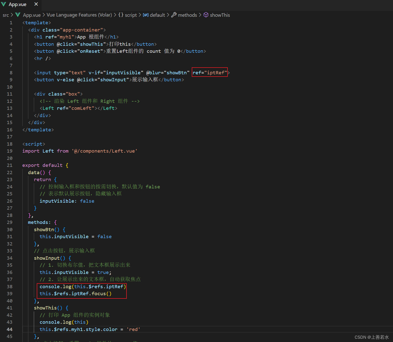Click this.$refs.iptRef.focus() call
This screenshot has height=342, width=393.
(x=75, y=294)
